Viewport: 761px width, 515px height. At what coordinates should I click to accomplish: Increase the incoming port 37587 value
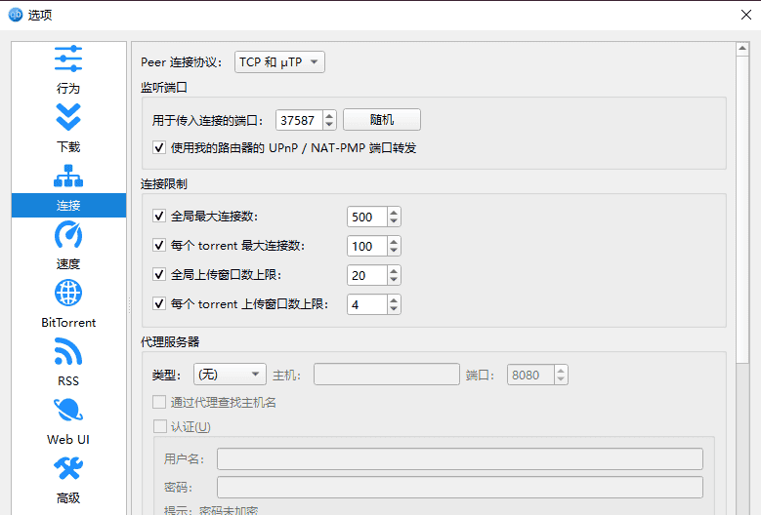329,116
